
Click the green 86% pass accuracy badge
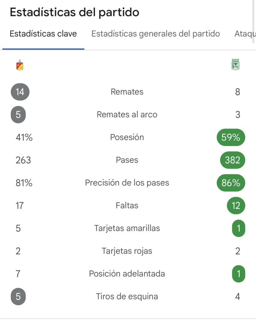click(x=231, y=183)
